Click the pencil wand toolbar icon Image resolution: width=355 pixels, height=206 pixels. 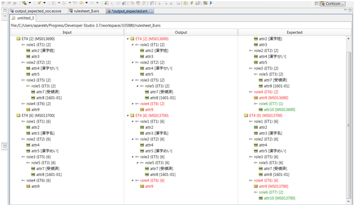(39, 3)
